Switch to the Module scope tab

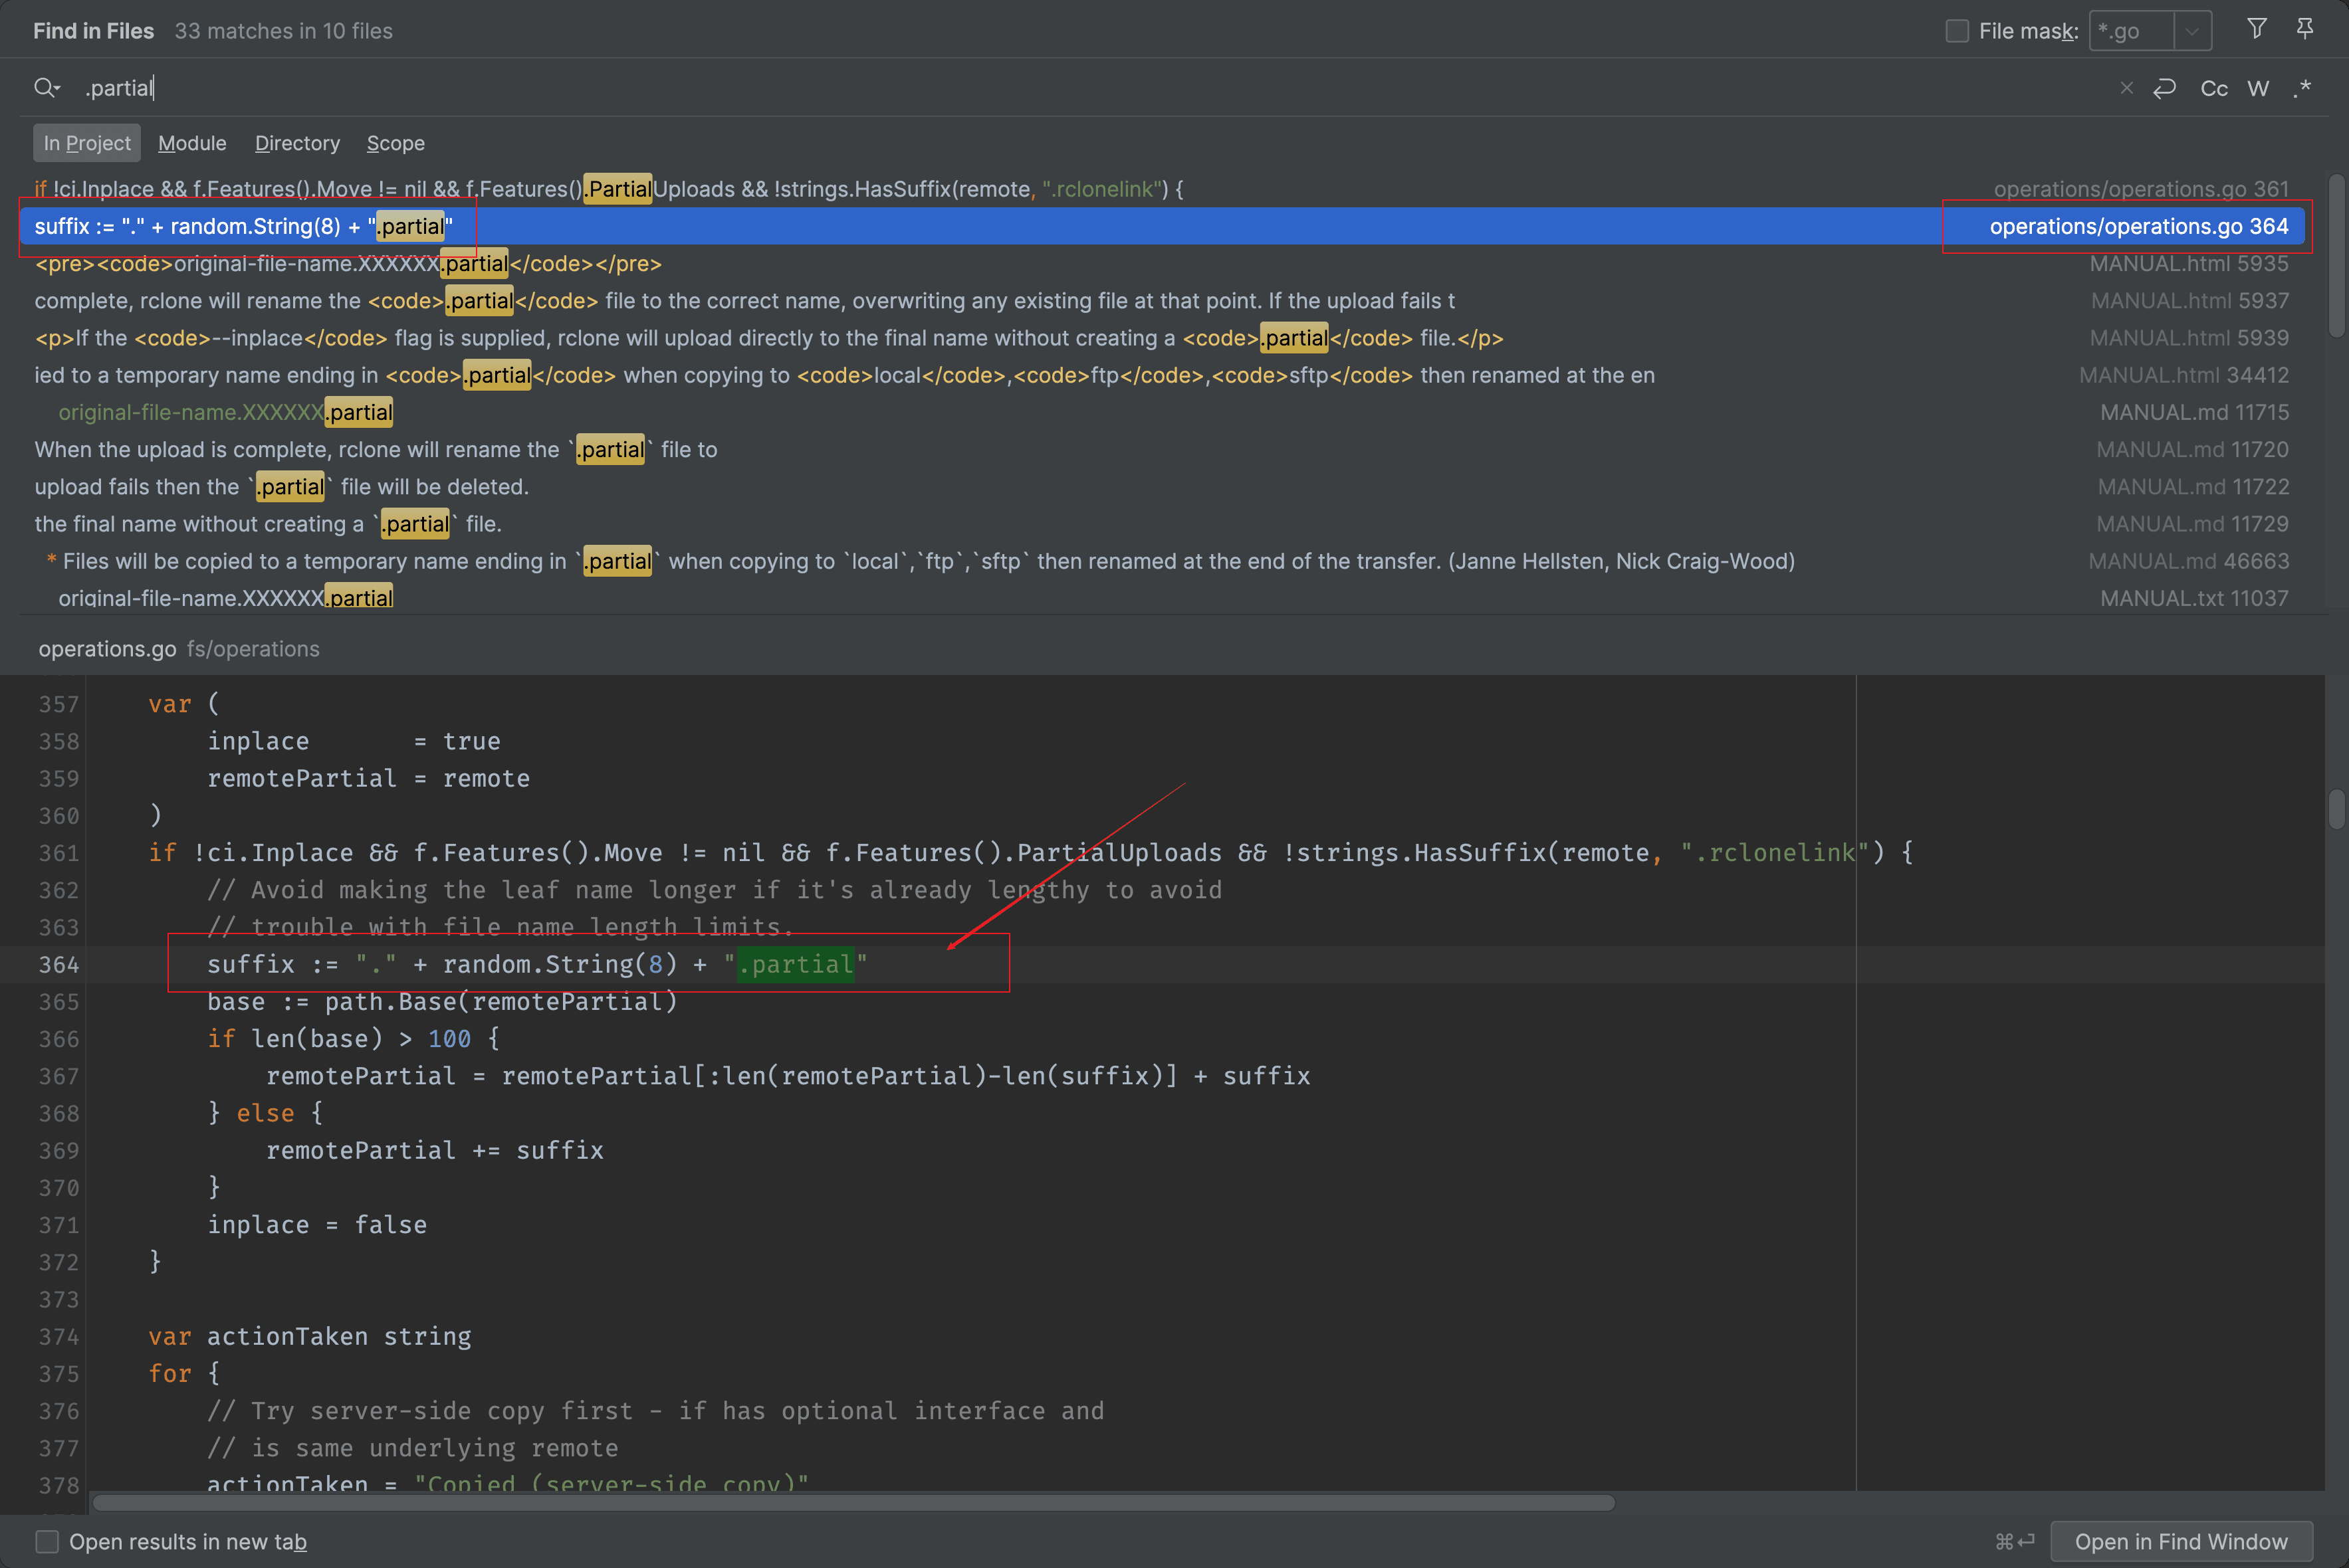click(192, 143)
